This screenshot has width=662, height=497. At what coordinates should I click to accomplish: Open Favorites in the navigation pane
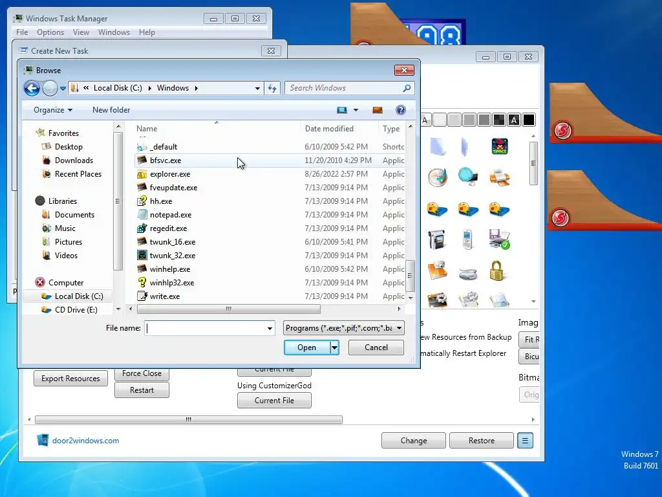(x=63, y=133)
